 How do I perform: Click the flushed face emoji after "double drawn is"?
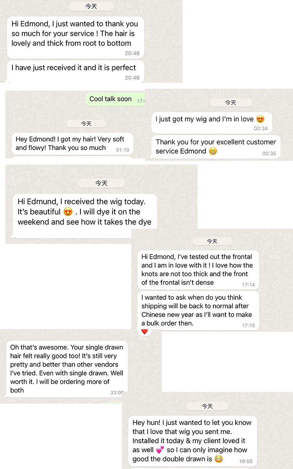(x=218, y=459)
